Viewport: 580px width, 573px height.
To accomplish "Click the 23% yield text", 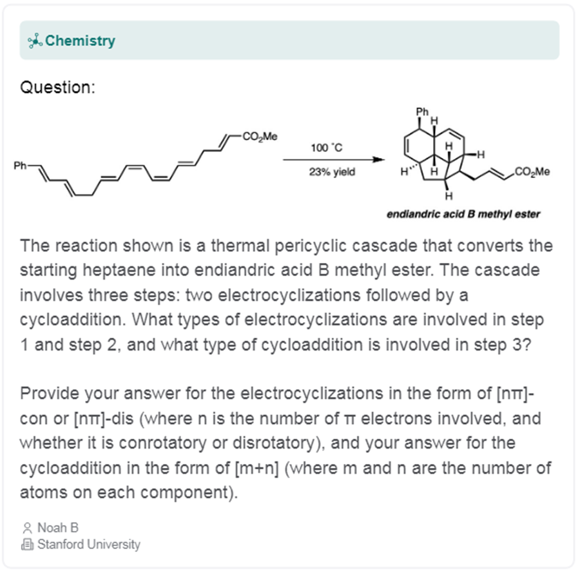I will click(332, 173).
